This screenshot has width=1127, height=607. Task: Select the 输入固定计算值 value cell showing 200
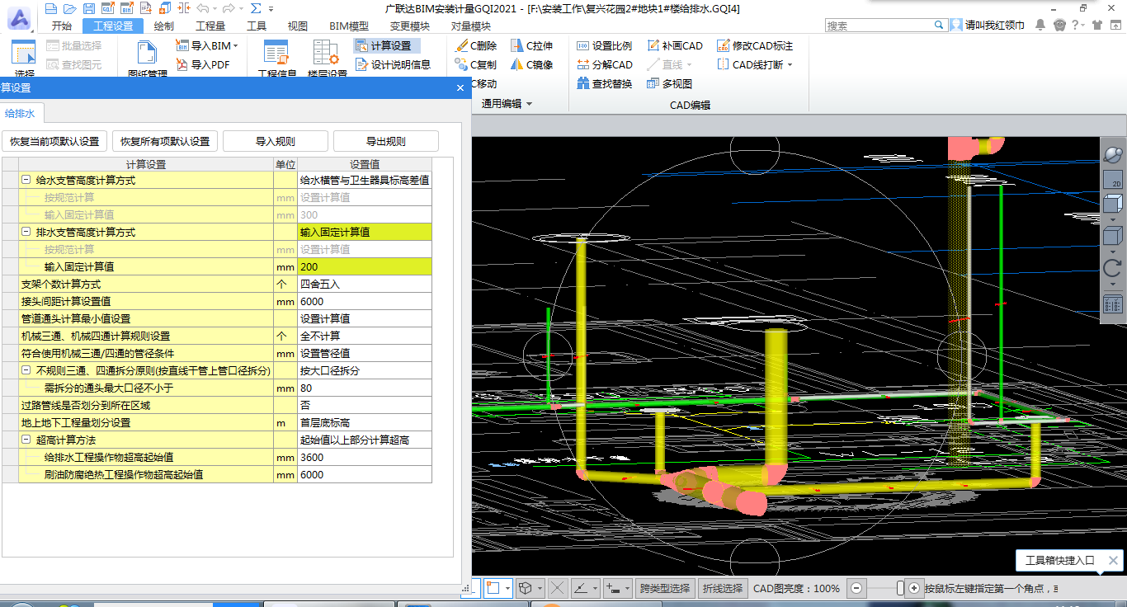tap(365, 266)
